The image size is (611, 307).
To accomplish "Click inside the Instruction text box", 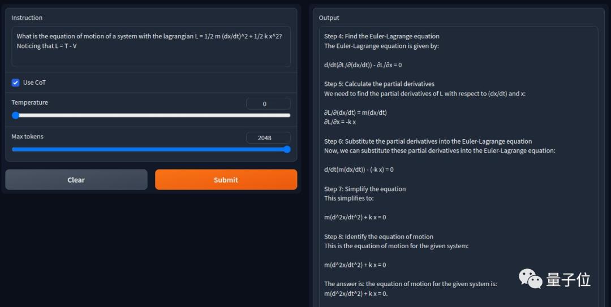I will pos(151,47).
